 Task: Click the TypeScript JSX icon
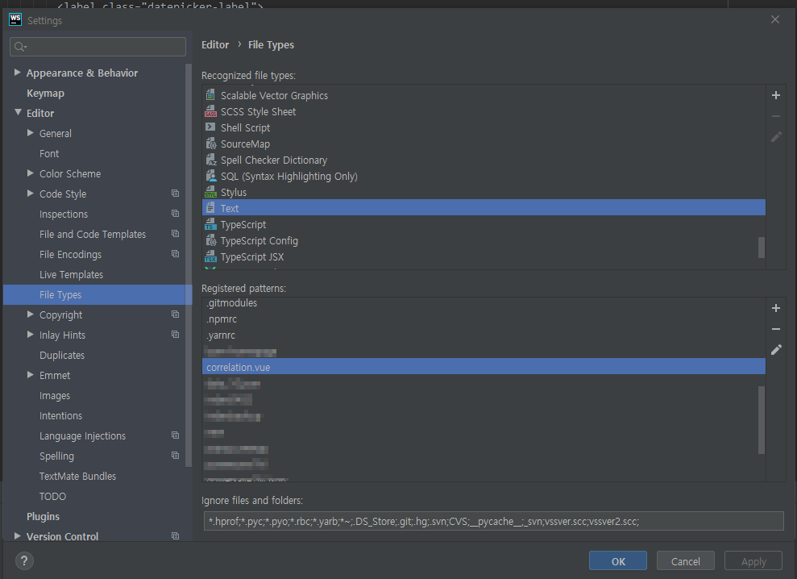tap(210, 257)
